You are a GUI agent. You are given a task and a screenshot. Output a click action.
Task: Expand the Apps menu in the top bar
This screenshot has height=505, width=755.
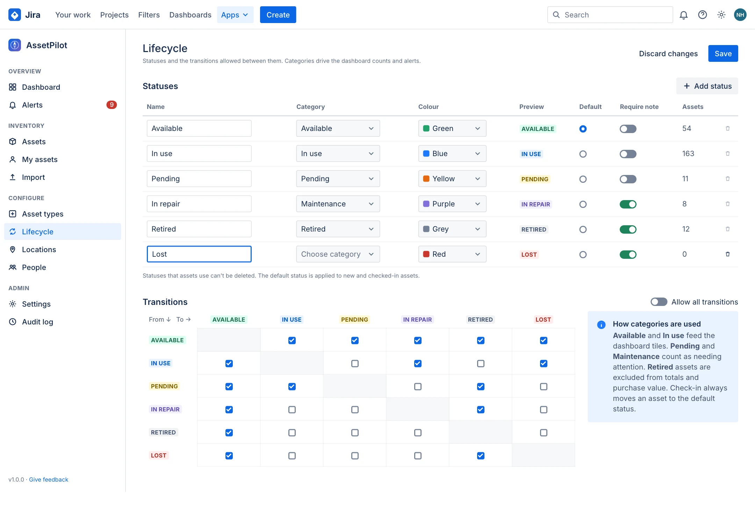click(x=235, y=15)
